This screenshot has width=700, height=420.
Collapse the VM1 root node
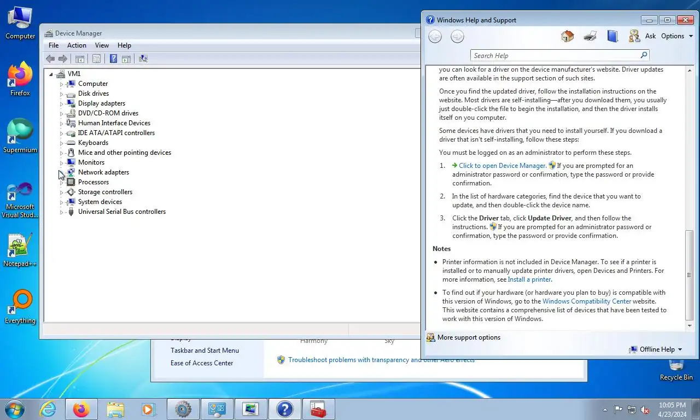[x=51, y=74]
